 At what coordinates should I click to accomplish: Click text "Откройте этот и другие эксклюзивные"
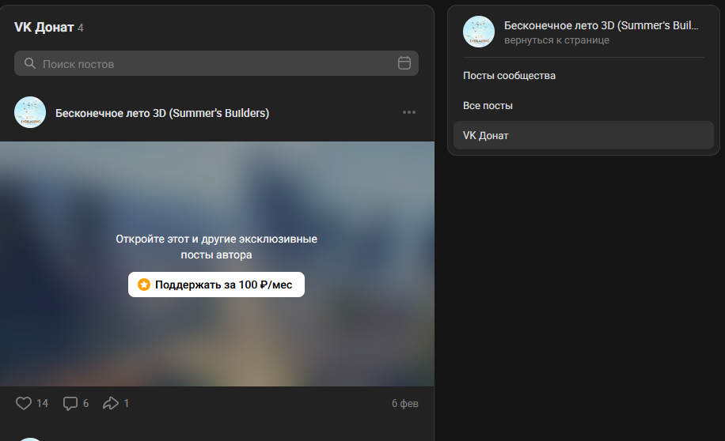coord(216,239)
